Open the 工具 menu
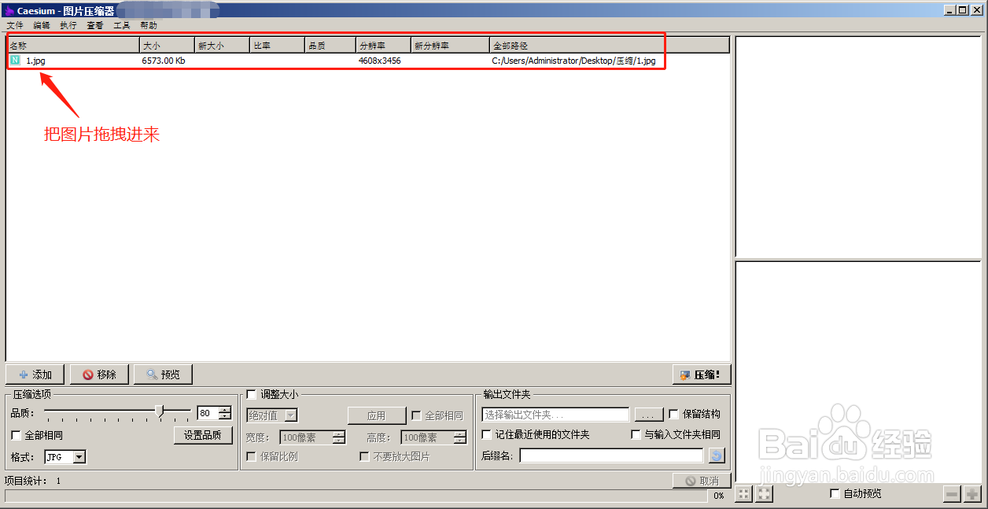Image resolution: width=988 pixels, height=509 pixels. tap(122, 25)
